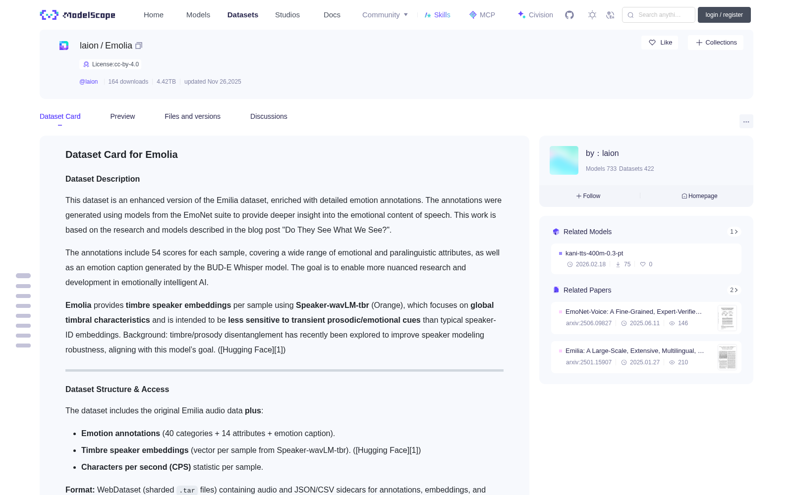Click the updated Nov 26,2025 text
The height and width of the screenshot is (495, 793).
click(213, 82)
